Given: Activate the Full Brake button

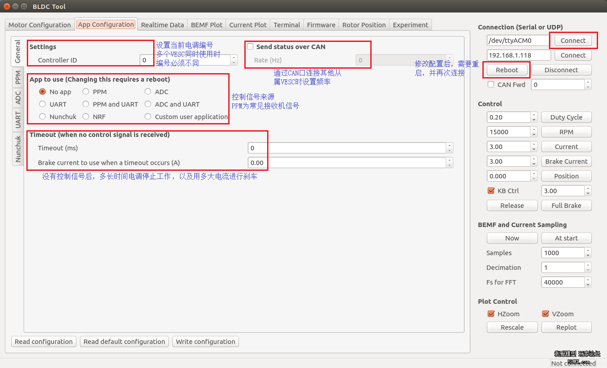Looking at the screenshot, I should tap(566, 206).
